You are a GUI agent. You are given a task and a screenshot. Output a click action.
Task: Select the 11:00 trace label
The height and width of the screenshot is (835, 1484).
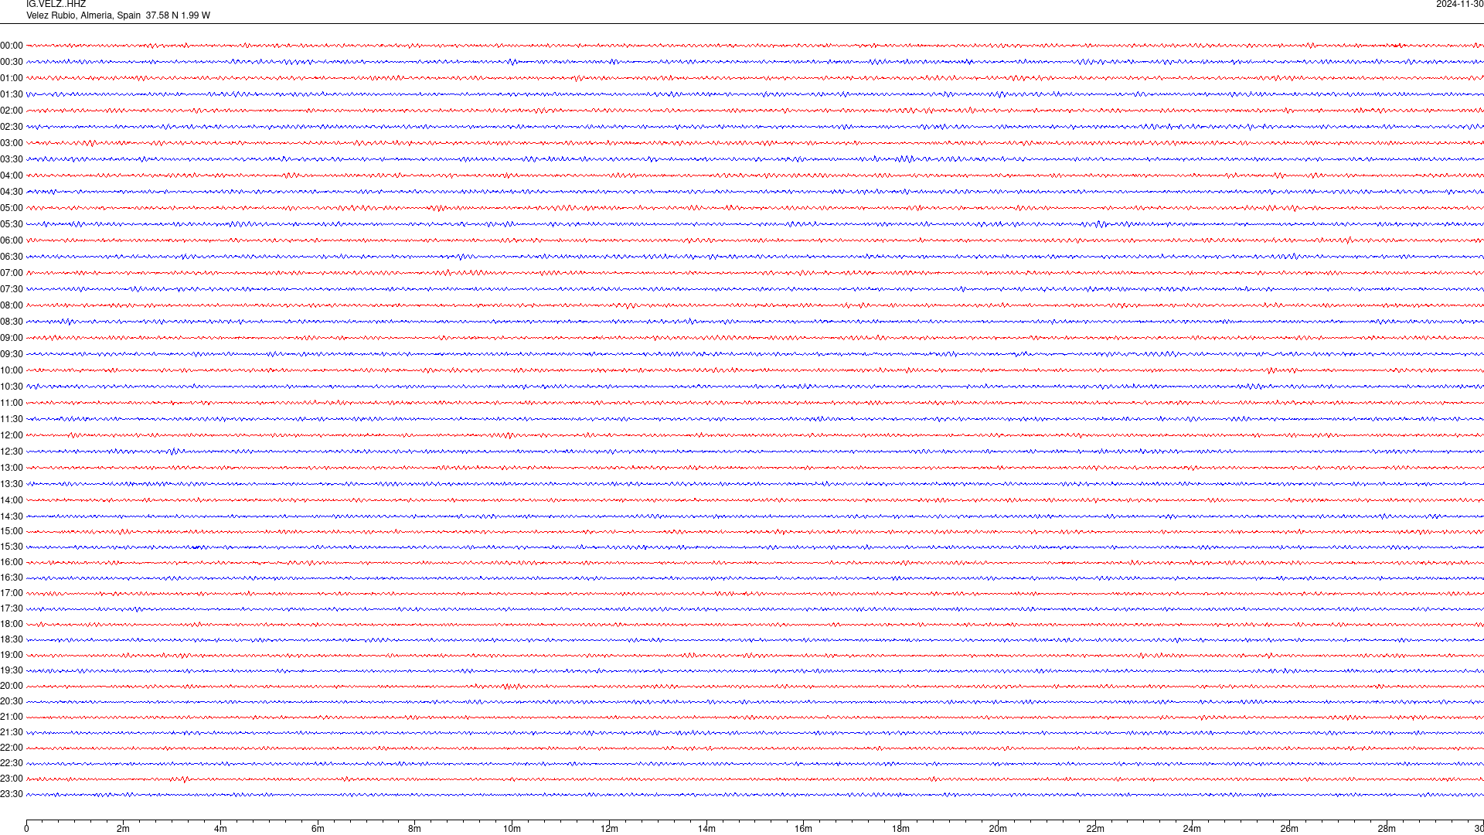pyautogui.click(x=12, y=403)
